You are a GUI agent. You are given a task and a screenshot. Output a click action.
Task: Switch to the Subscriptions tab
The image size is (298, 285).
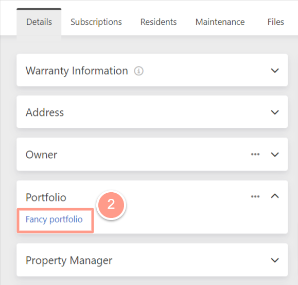[x=96, y=22]
